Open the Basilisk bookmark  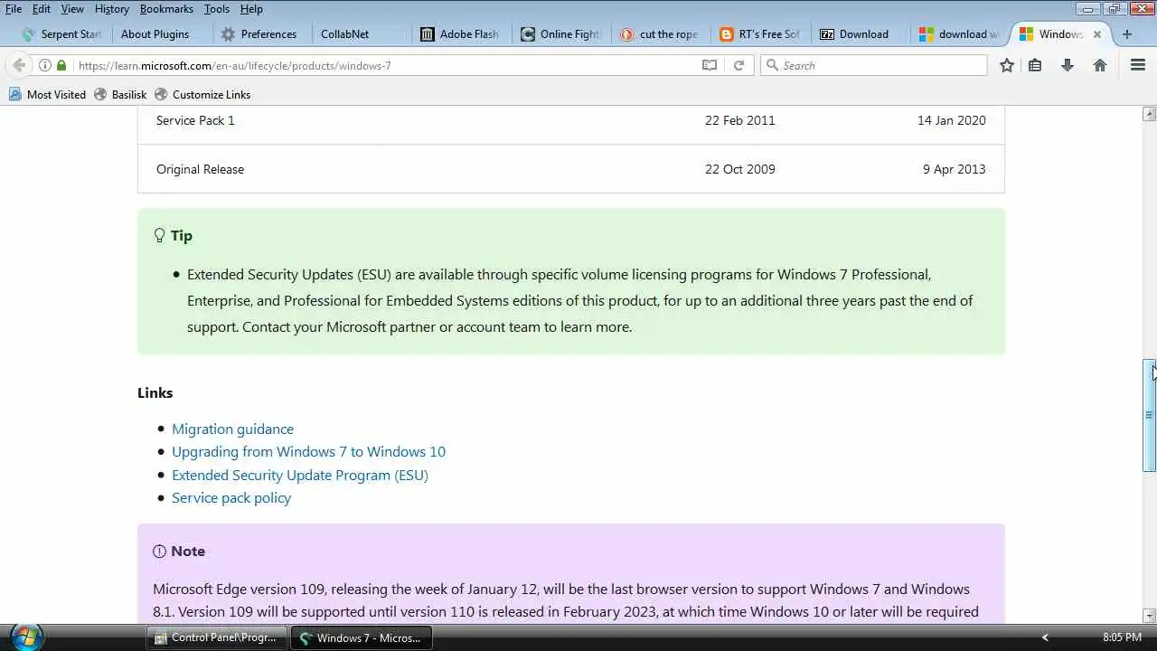pyautogui.click(x=120, y=94)
